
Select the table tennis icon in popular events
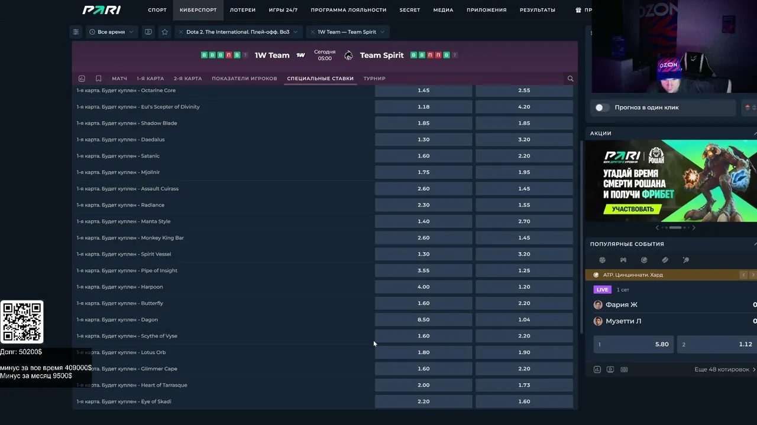point(685,260)
